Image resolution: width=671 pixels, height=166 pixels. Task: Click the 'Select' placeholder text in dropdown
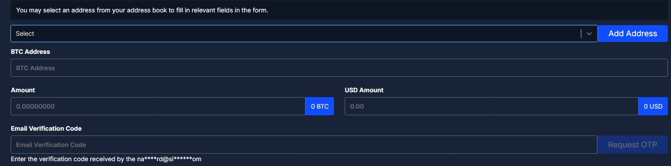[x=25, y=34]
